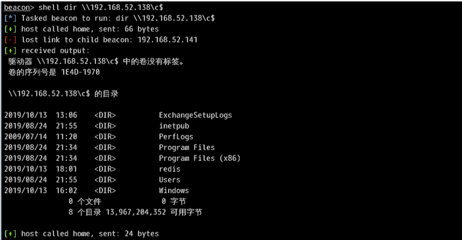Select the inetpub directory entry
Screen dimensions: 462x240
174,126
